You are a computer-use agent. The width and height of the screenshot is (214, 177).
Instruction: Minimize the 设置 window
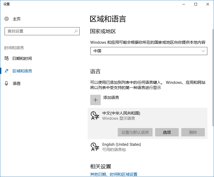[x=184, y=4]
